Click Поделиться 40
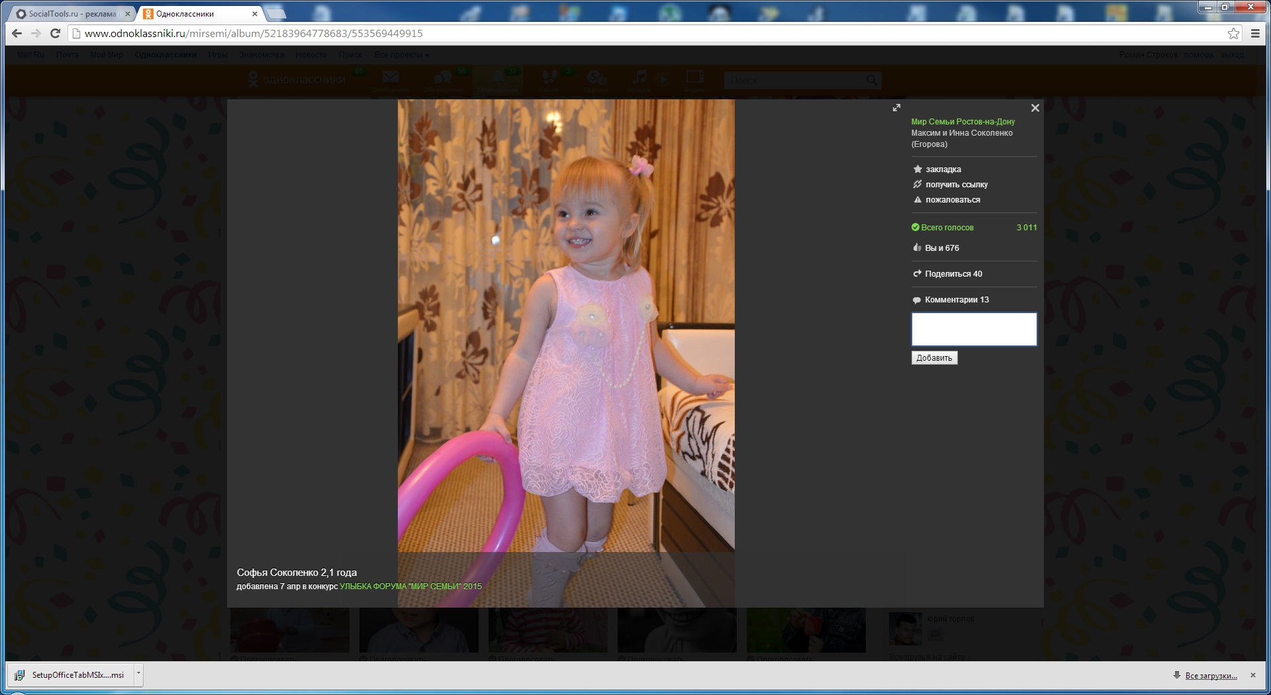The width and height of the screenshot is (1271, 695). (x=948, y=274)
